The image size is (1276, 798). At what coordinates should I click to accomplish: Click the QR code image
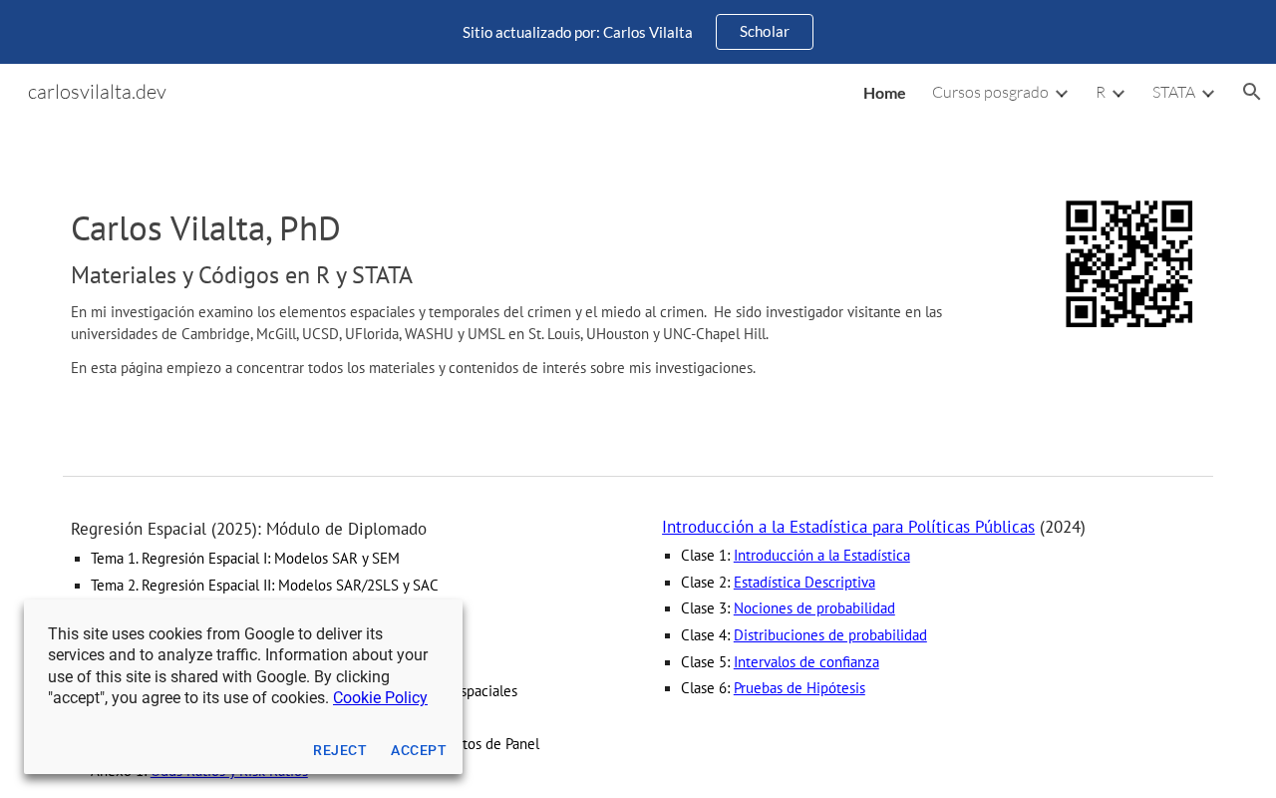point(1129,263)
